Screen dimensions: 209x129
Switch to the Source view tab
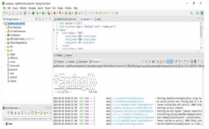point(67,55)
